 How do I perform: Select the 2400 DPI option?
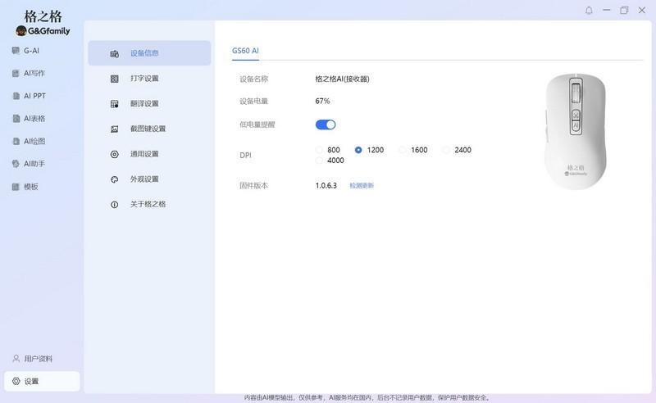click(446, 150)
